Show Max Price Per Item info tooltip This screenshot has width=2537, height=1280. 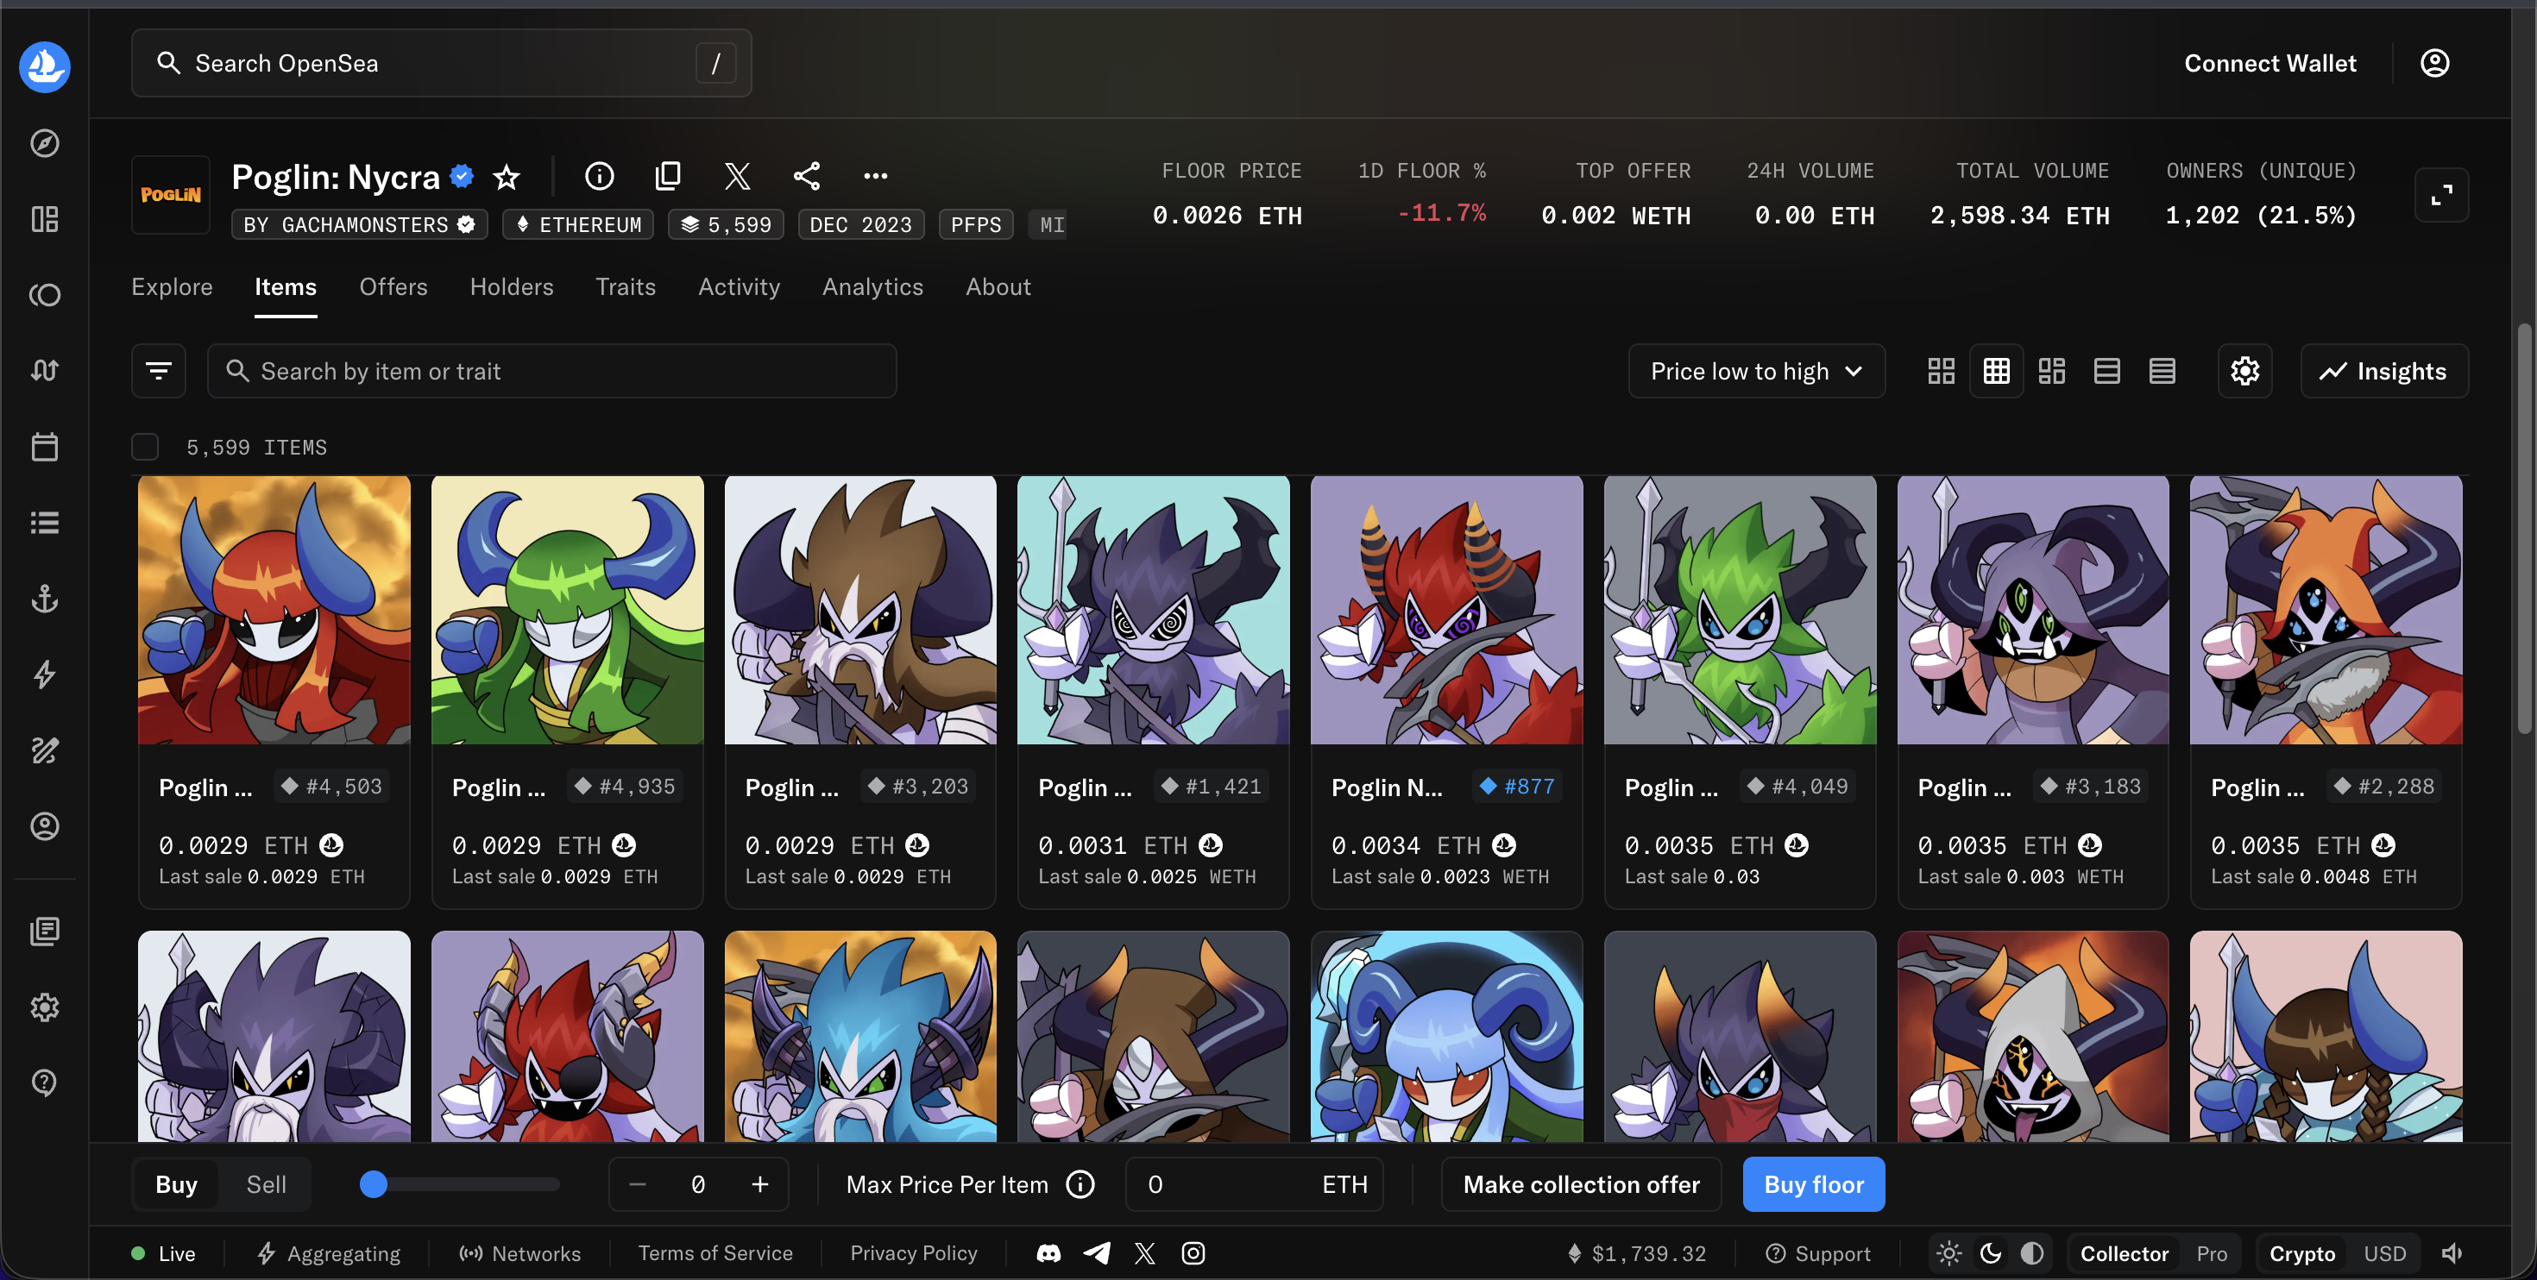click(x=1080, y=1184)
